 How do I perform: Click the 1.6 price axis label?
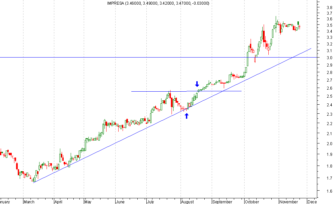pyautogui.click(x=329, y=191)
